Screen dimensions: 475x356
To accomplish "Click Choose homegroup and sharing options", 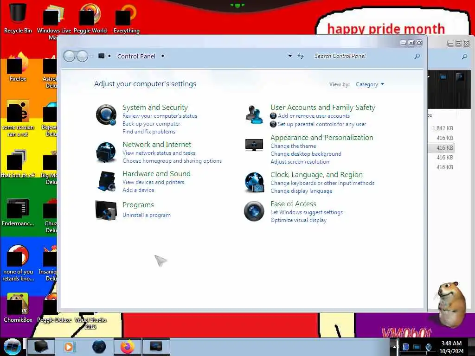I will coord(172,161).
